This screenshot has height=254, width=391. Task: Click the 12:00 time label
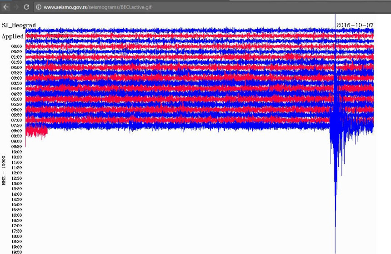click(16, 173)
